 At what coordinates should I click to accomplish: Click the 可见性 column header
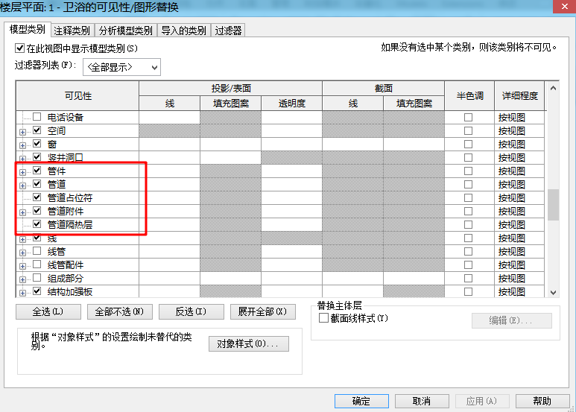coord(78,96)
